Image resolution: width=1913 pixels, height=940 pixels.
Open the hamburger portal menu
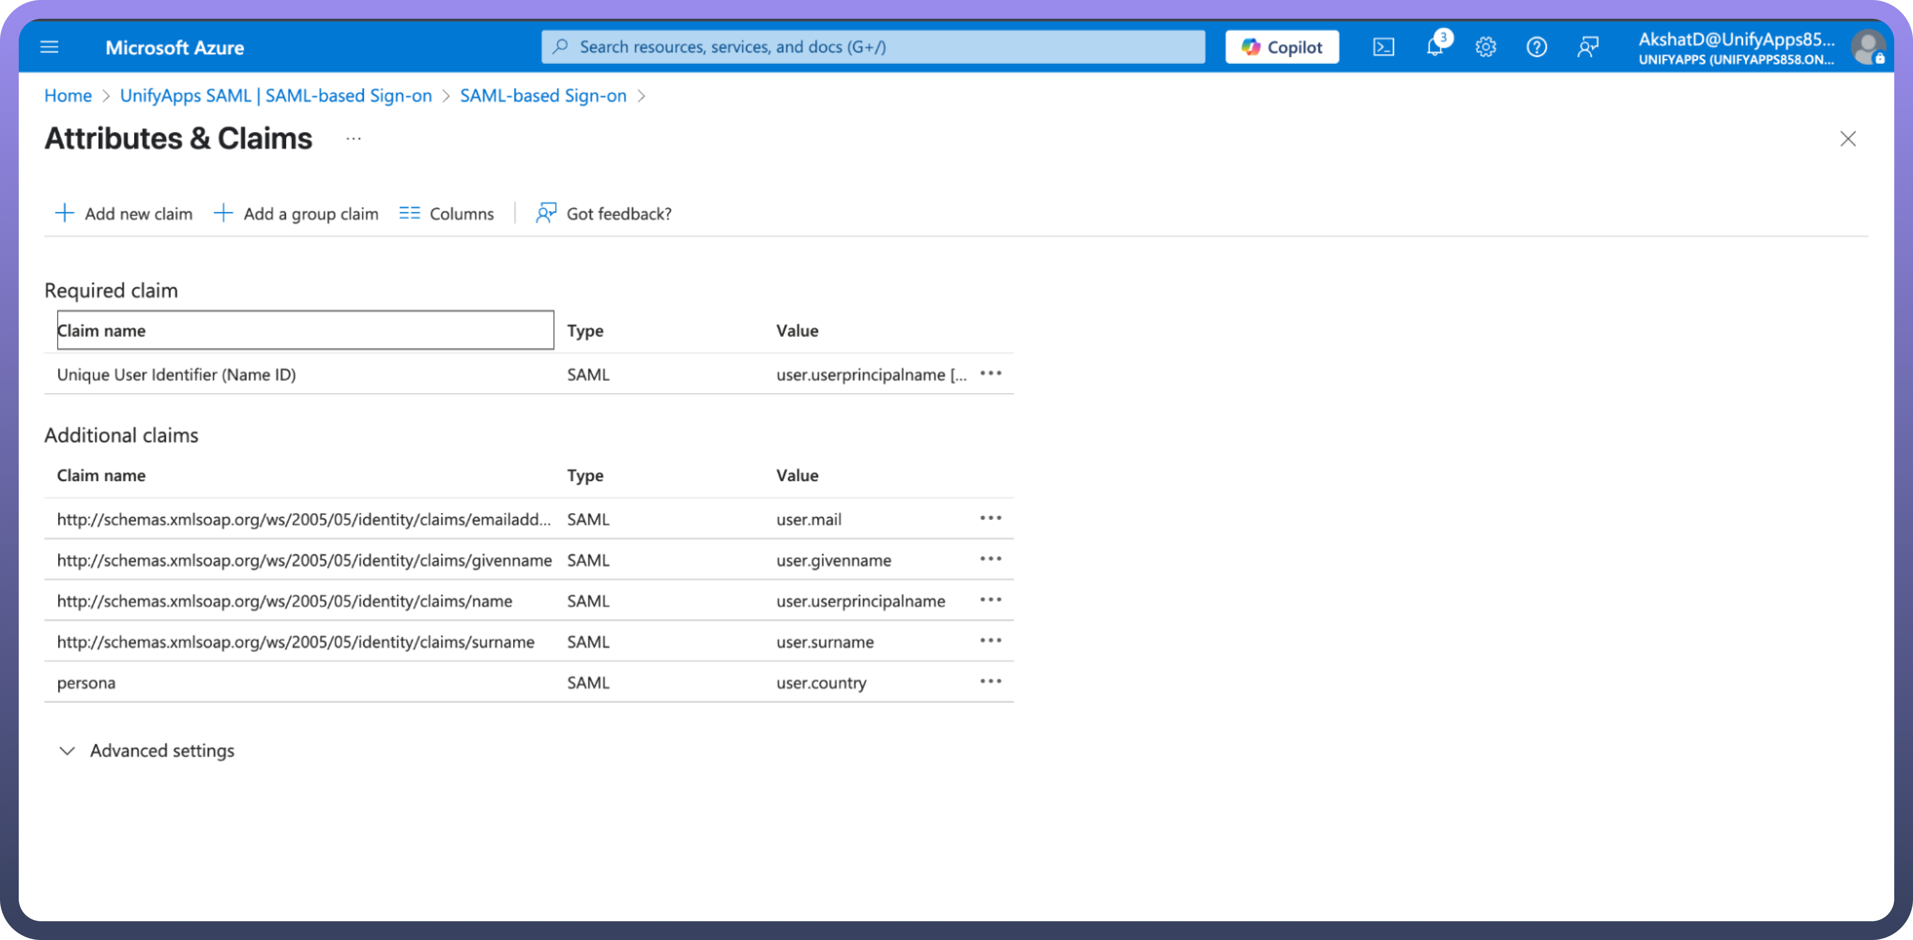(49, 47)
